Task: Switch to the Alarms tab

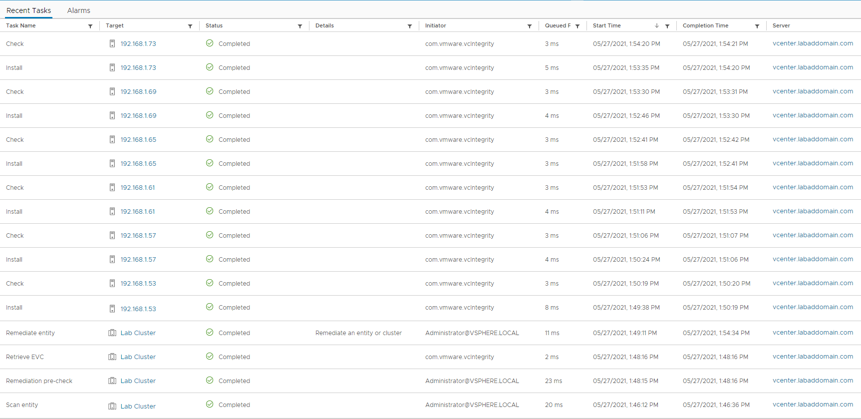Action: tap(79, 10)
